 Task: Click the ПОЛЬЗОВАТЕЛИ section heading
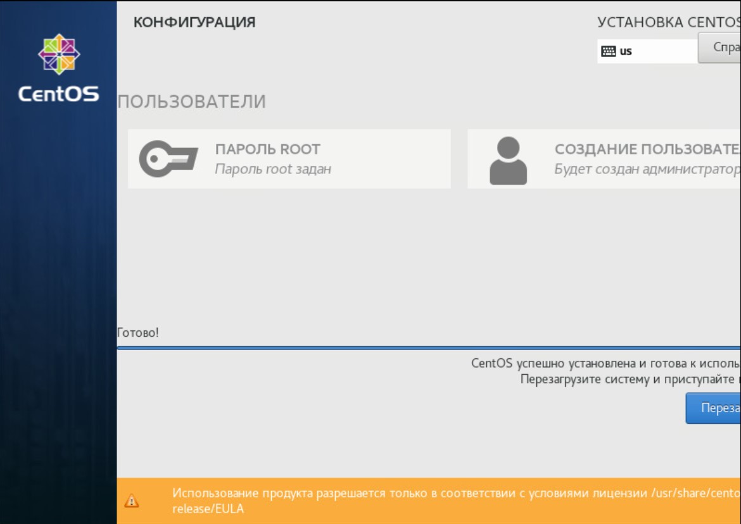192,101
